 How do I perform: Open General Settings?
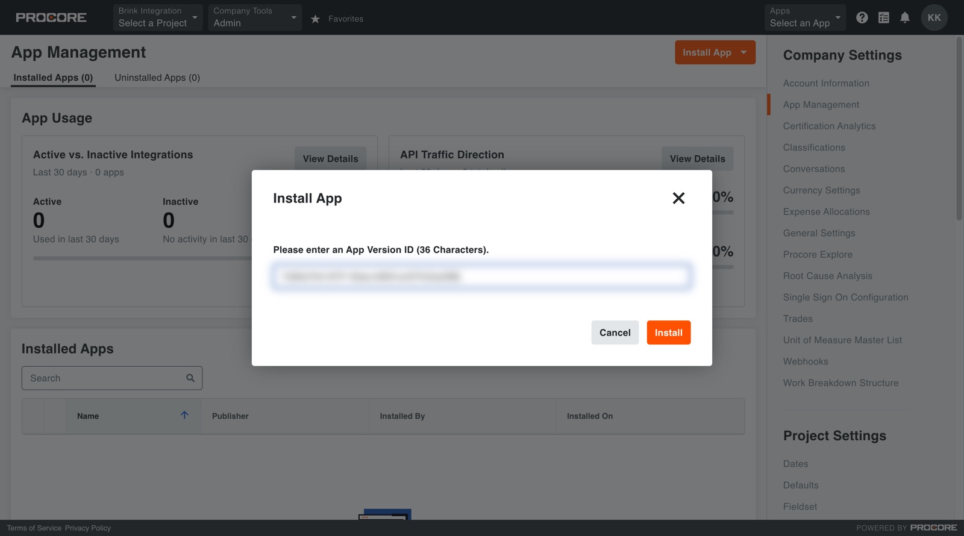[819, 233]
